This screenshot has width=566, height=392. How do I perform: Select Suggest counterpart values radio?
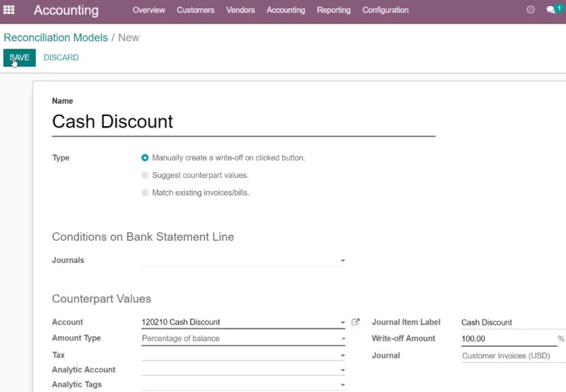coord(145,175)
